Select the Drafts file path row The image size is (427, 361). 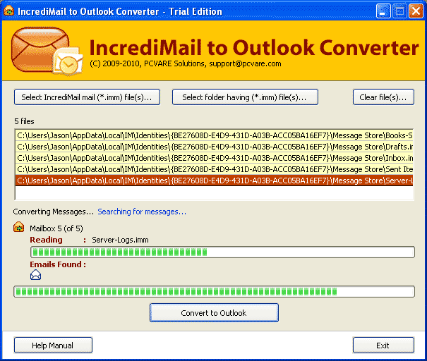click(215, 147)
